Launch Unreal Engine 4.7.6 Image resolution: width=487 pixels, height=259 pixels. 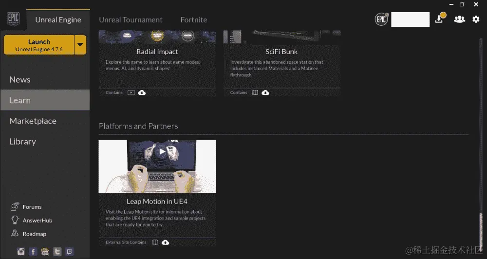(x=39, y=45)
